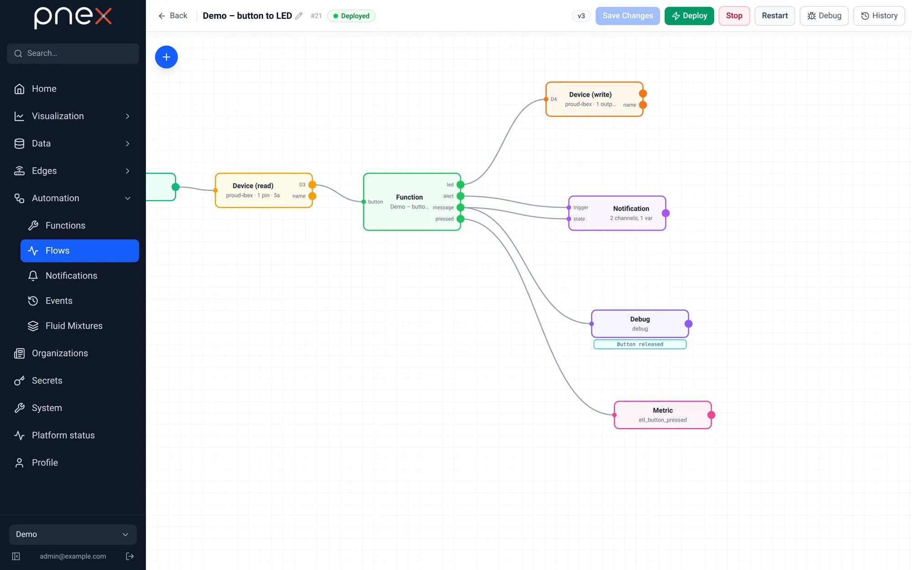Open the Flows menu item
Viewport: 912px width, 570px height.
80,251
